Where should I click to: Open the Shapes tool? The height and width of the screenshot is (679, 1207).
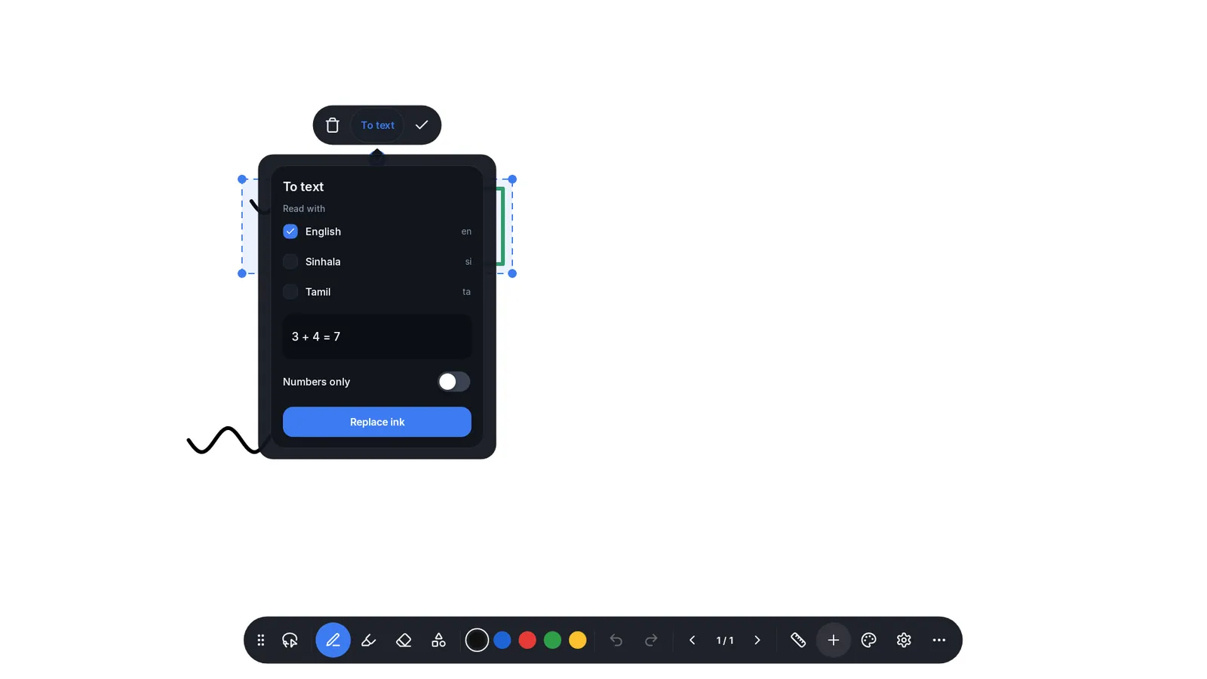point(438,641)
